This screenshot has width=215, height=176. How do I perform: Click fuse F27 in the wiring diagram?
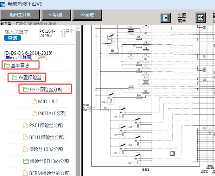coord(131,88)
